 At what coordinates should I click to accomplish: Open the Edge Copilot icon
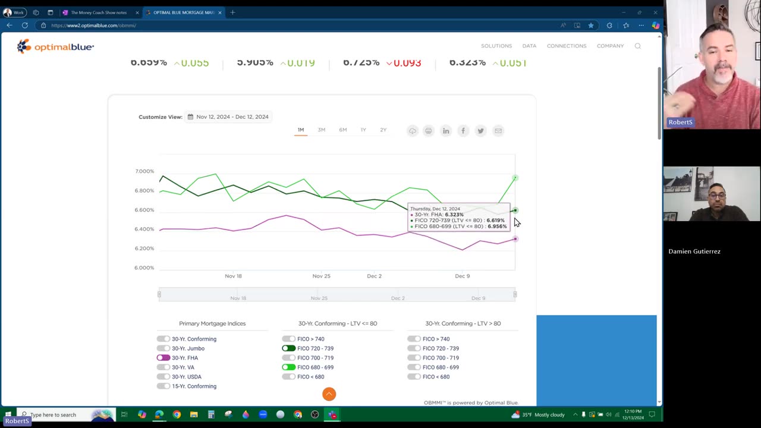pyautogui.click(x=655, y=26)
